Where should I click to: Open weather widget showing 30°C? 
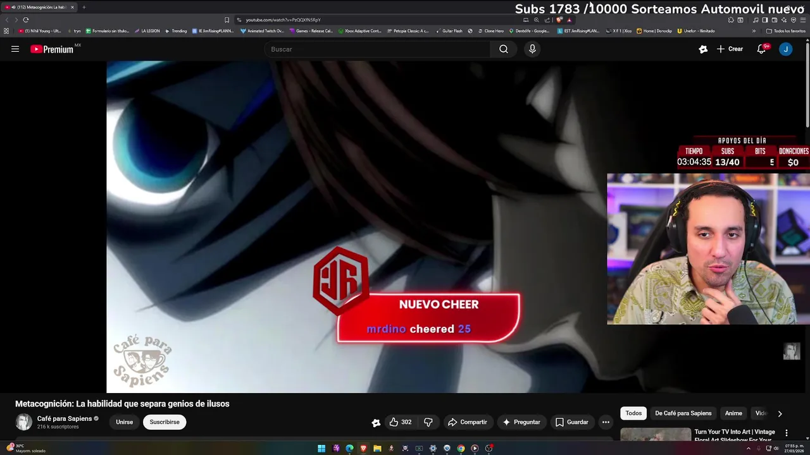(x=25, y=448)
